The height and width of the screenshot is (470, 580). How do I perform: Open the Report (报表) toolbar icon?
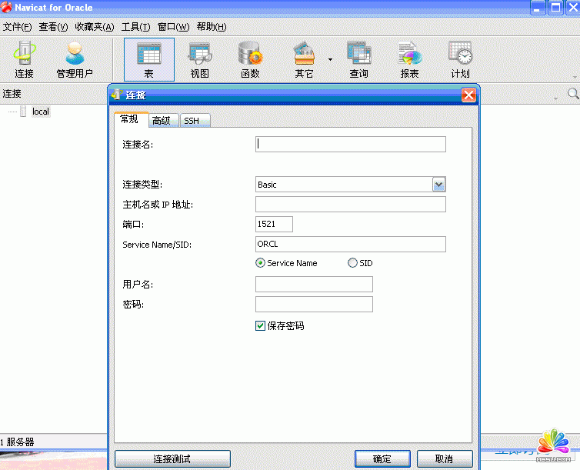pos(409,59)
